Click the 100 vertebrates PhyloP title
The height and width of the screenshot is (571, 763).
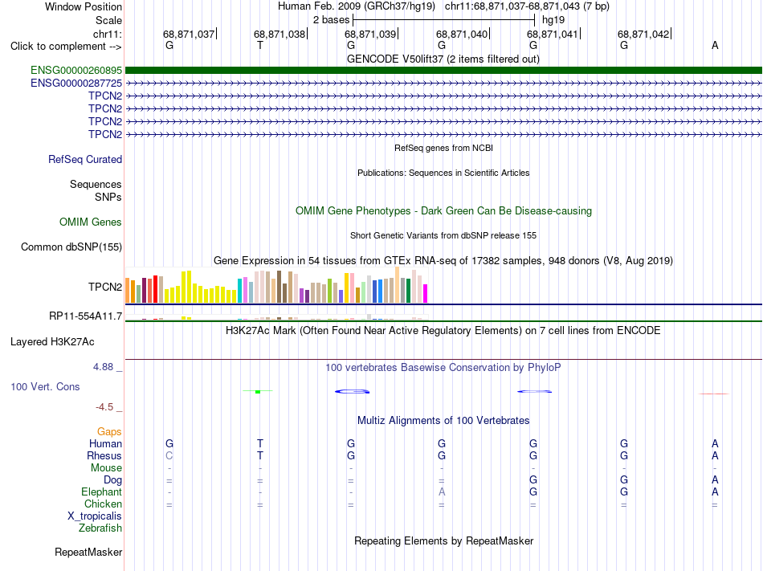click(x=443, y=367)
